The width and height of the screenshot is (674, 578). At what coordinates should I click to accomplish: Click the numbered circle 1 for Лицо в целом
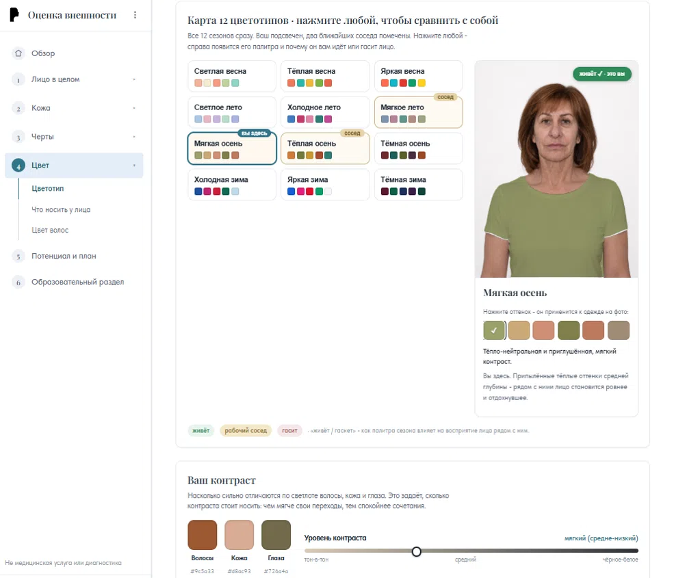(18, 79)
